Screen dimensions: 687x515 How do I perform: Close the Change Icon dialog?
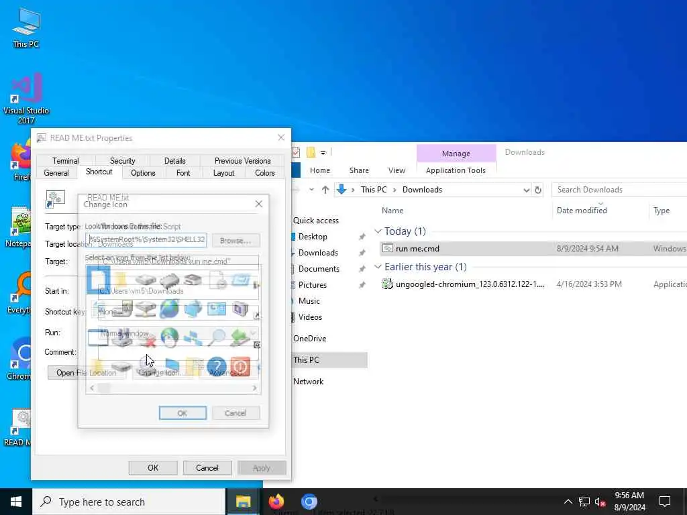(x=258, y=204)
